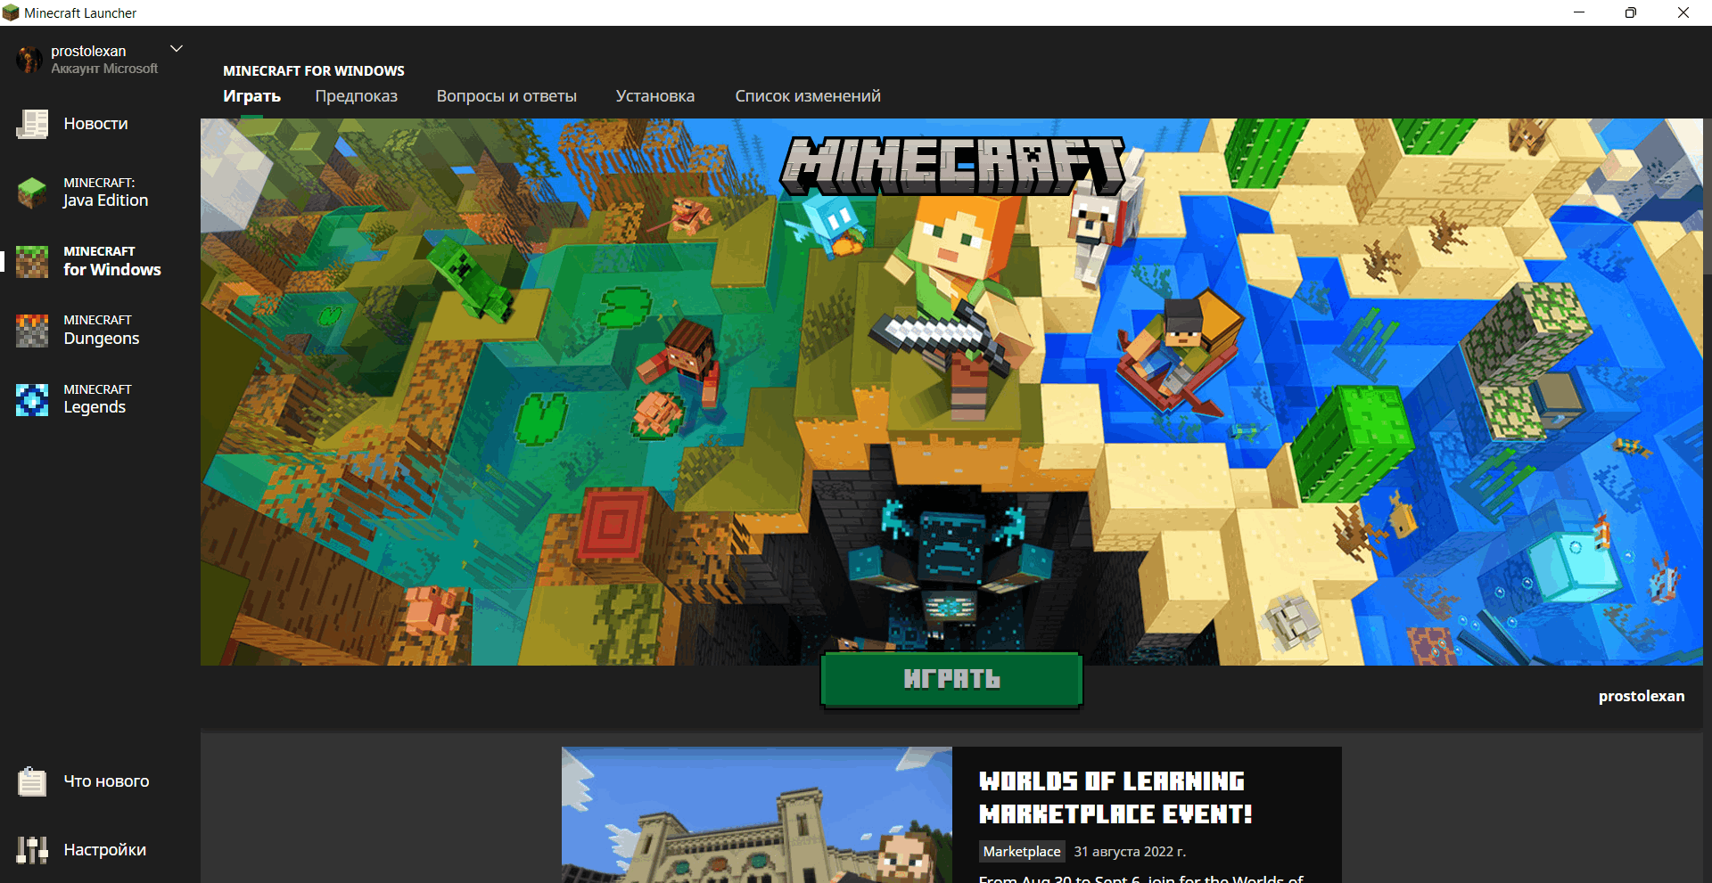
Task: Open the Список изменений tab
Action: click(808, 96)
